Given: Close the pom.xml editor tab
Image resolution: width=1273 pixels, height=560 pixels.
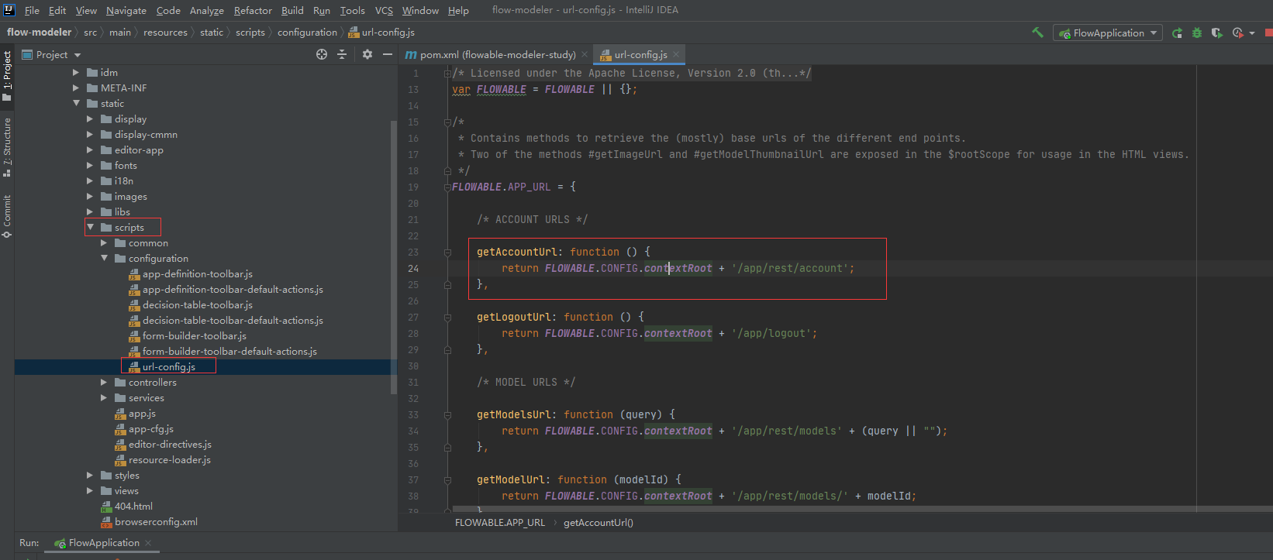Looking at the screenshot, I should pos(585,54).
